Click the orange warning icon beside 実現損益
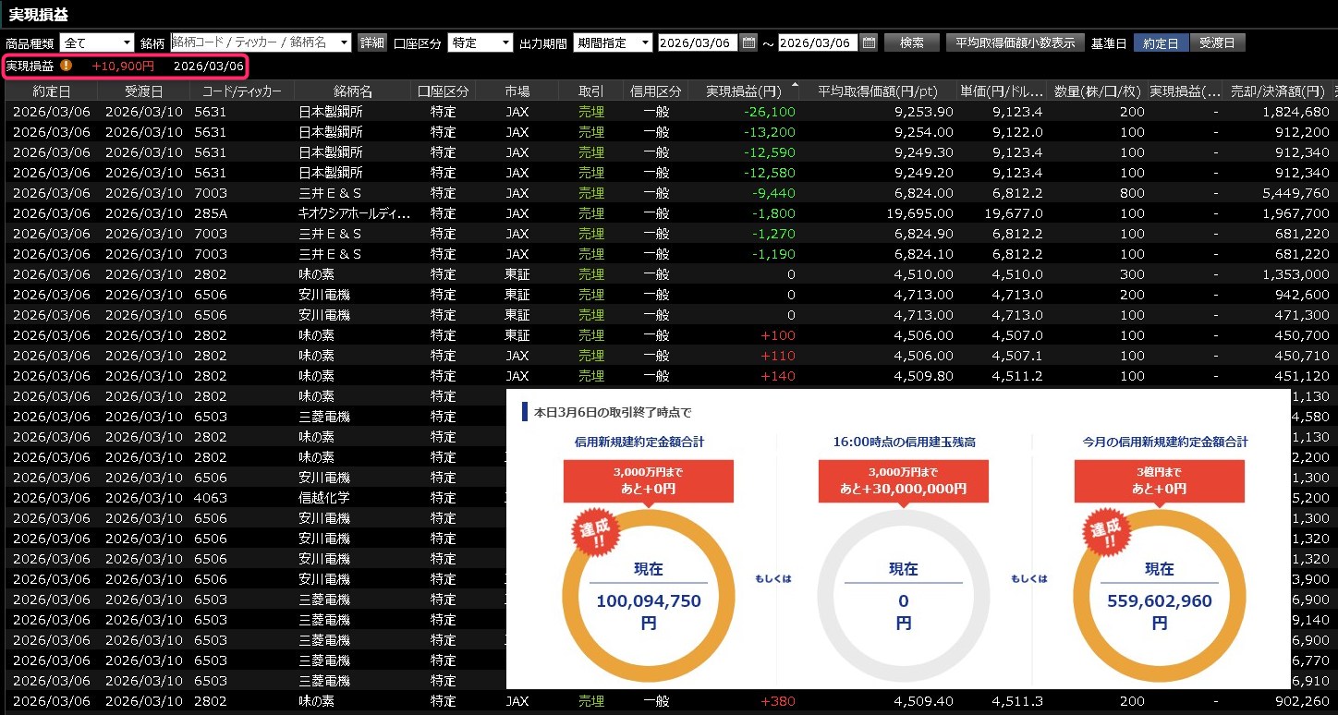This screenshot has width=1338, height=715. pyautogui.click(x=67, y=66)
